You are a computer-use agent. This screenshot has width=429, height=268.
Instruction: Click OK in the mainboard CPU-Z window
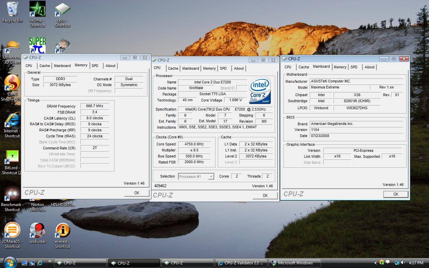(x=396, y=194)
